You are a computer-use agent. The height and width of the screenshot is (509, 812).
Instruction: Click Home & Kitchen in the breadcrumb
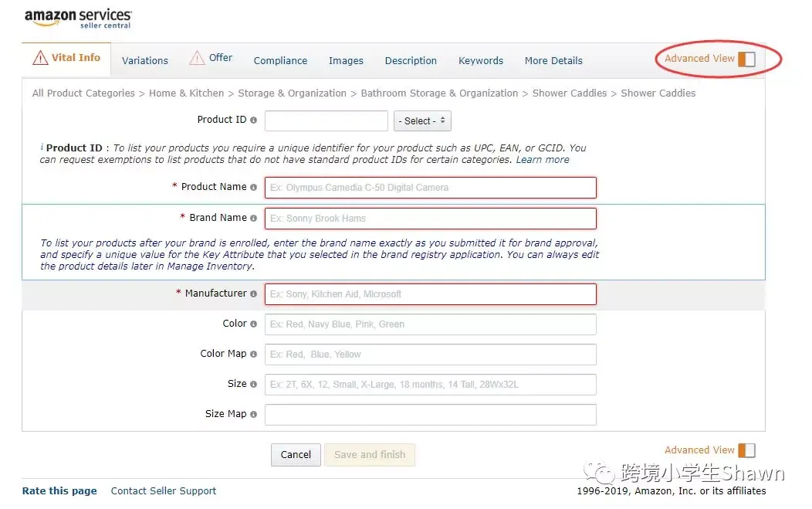click(x=187, y=93)
